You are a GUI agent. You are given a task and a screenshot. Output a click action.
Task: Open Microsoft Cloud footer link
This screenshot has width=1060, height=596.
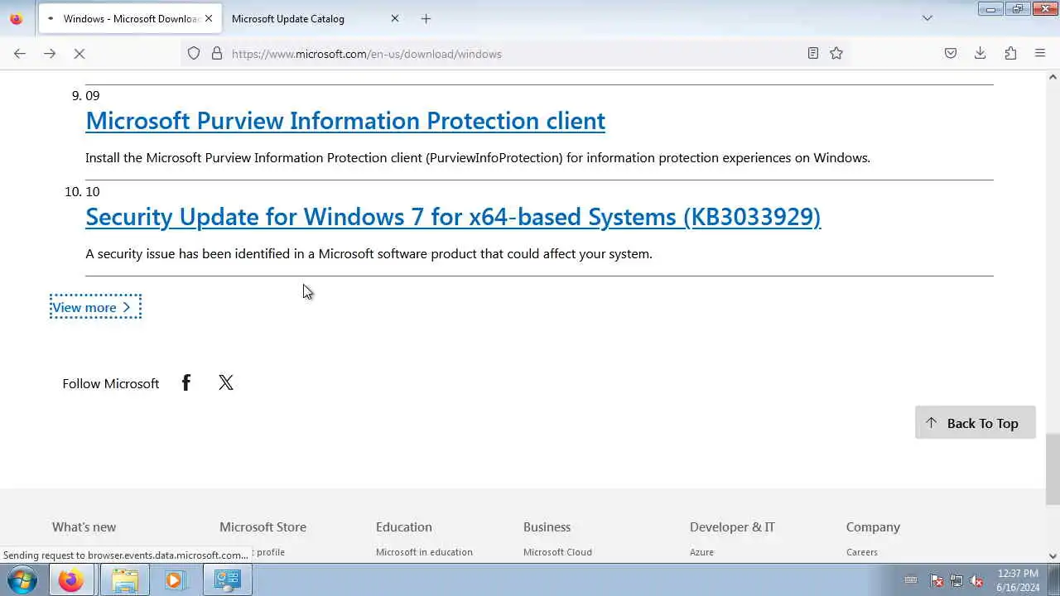557,552
